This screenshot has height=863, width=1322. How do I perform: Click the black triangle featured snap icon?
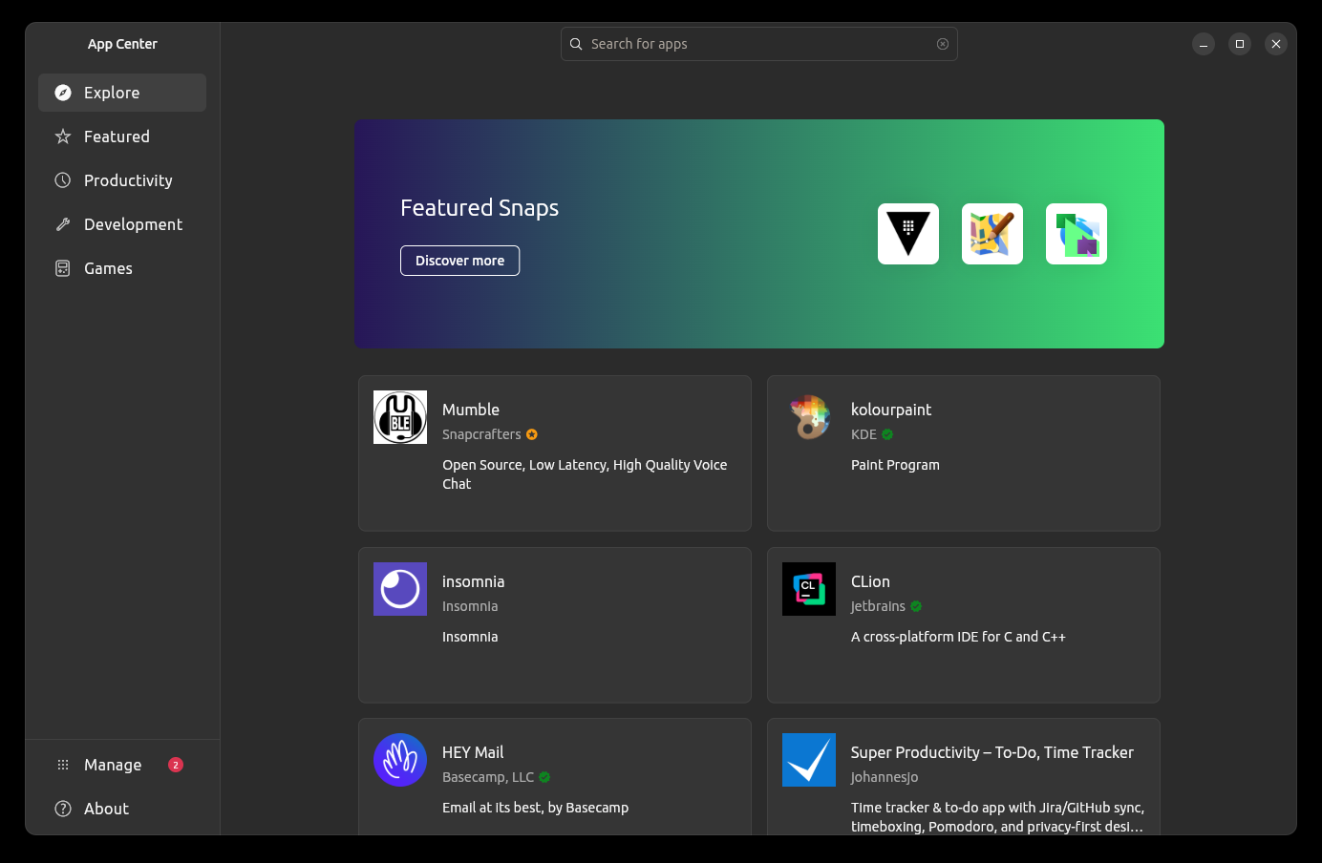click(907, 233)
